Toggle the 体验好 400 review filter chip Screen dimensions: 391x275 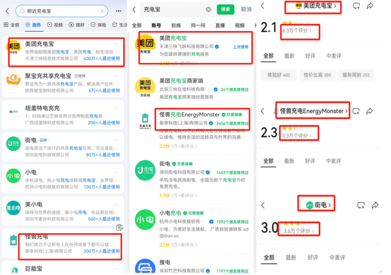coord(278,75)
